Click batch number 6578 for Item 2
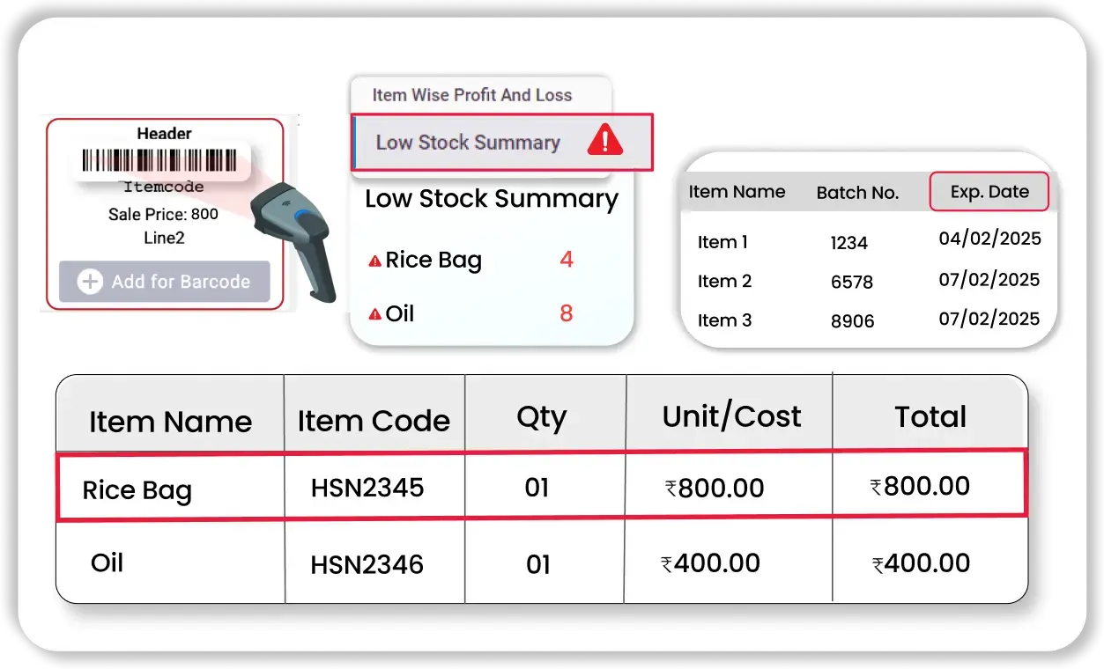Viewport: 1104px width, 669px height. [x=851, y=282]
